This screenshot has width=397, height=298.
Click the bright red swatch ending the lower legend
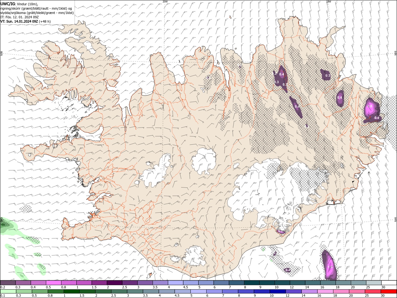pyautogui.click(x=388, y=291)
